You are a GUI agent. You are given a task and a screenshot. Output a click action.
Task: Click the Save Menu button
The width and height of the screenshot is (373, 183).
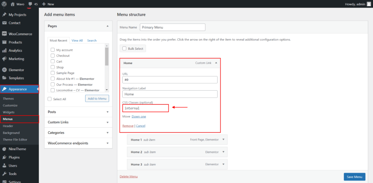click(x=354, y=177)
